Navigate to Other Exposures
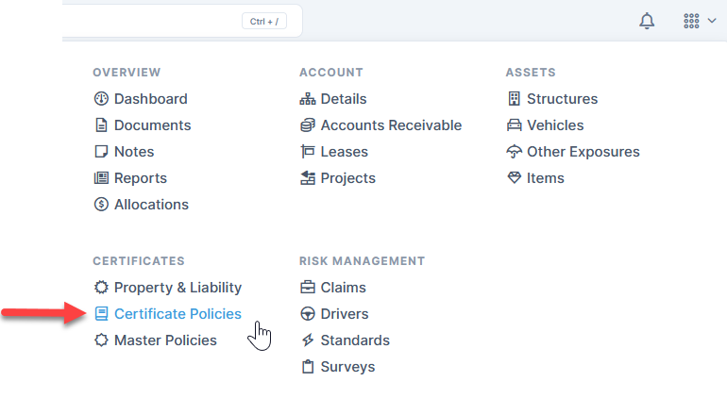The height and width of the screenshot is (415, 727). click(x=583, y=152)
